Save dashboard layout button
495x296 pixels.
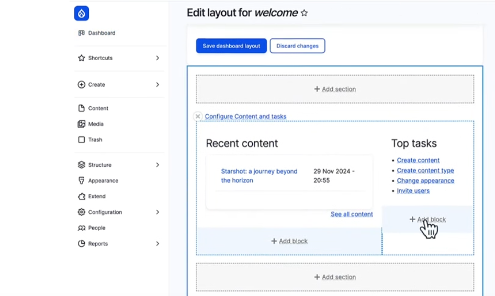coord(231,46)
